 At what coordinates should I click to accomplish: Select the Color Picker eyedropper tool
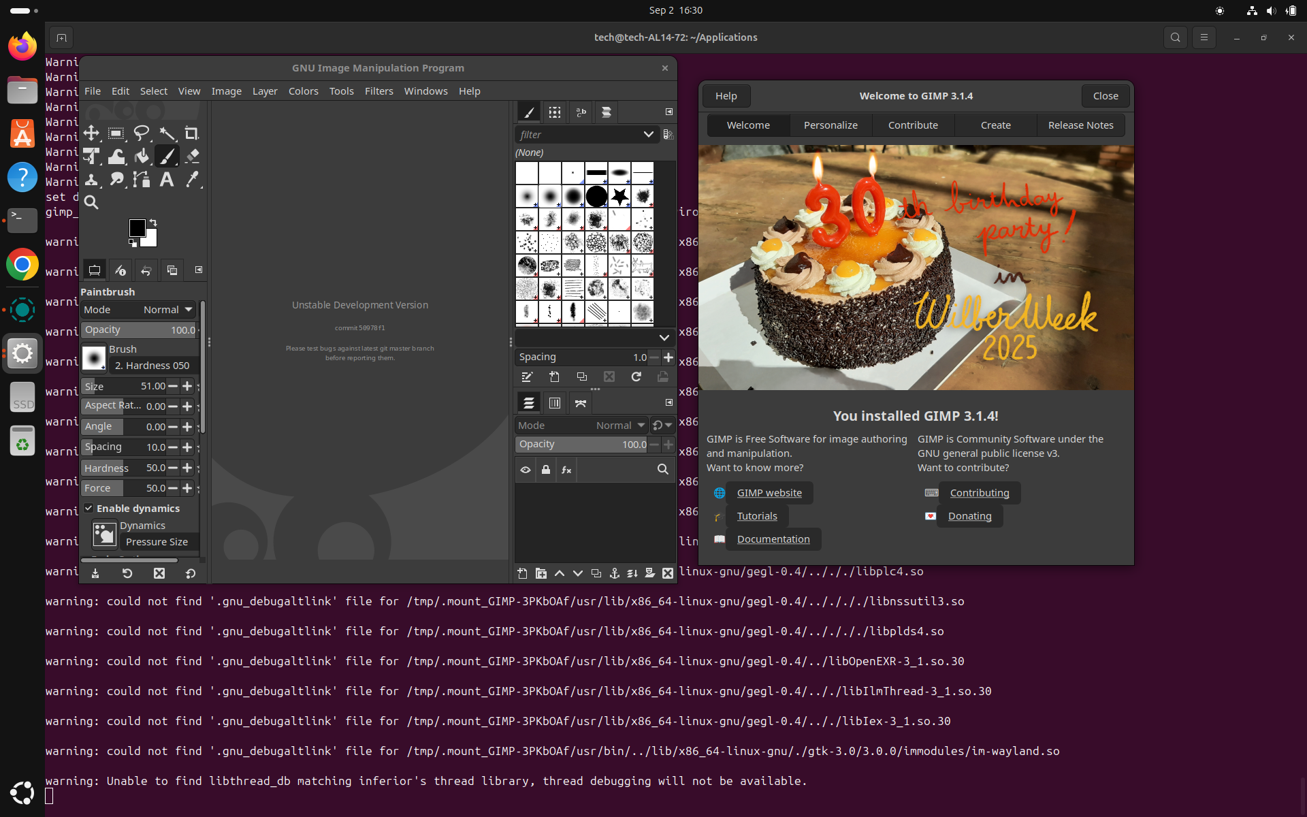[192, 179]
